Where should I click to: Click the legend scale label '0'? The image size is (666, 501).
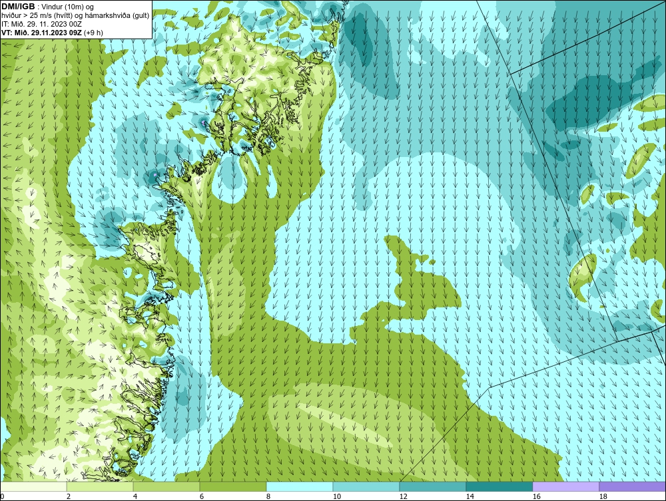(x=2, y=496)
